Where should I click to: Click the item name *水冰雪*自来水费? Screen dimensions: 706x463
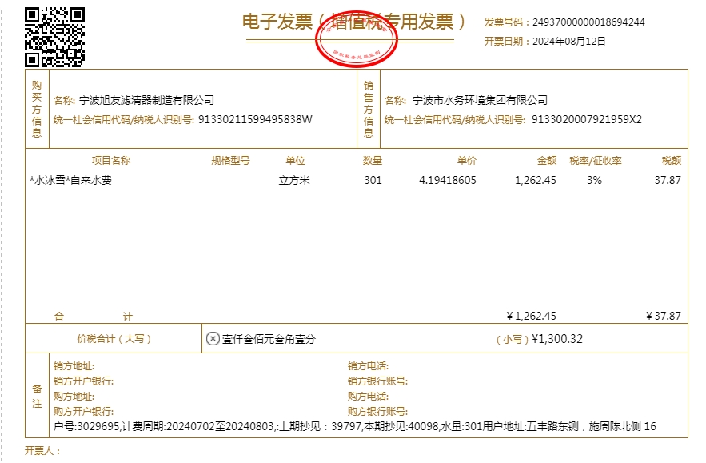tap(70, 181)
